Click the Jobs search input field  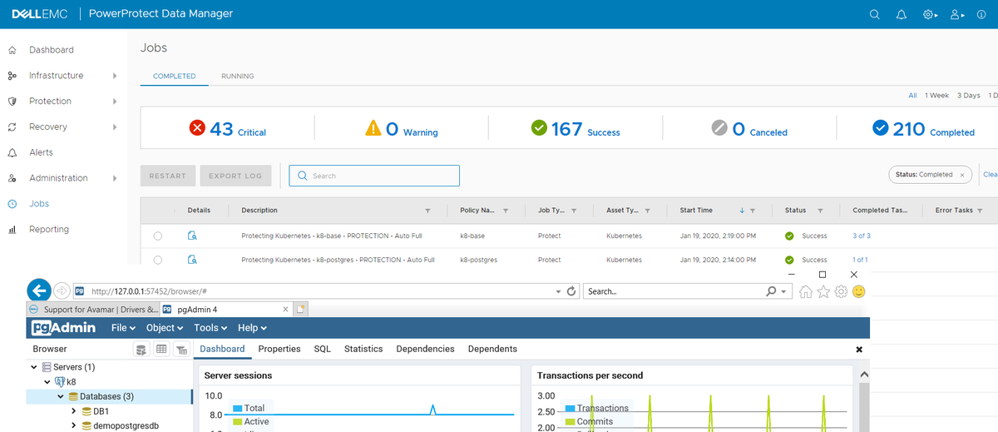(x=374, y=176)
